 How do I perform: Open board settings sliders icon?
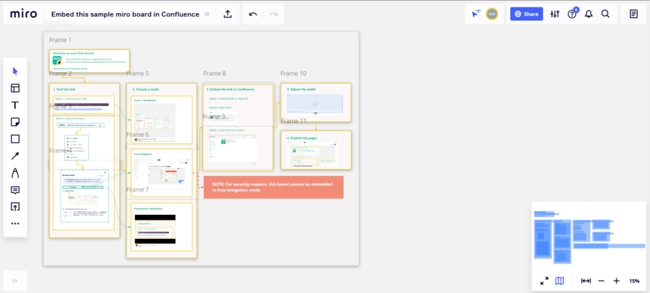[555, 14]
